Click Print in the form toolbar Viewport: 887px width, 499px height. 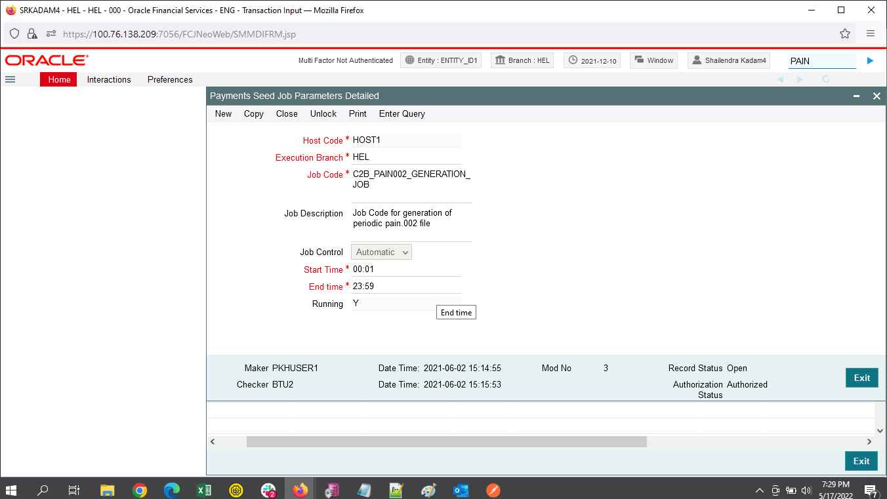pyautogui.click(x=358, y=113)
